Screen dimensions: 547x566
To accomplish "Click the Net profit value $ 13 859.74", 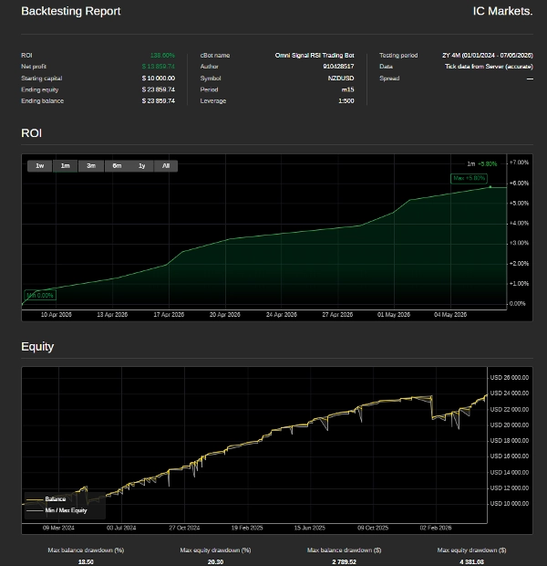I will tap(159, 67).
